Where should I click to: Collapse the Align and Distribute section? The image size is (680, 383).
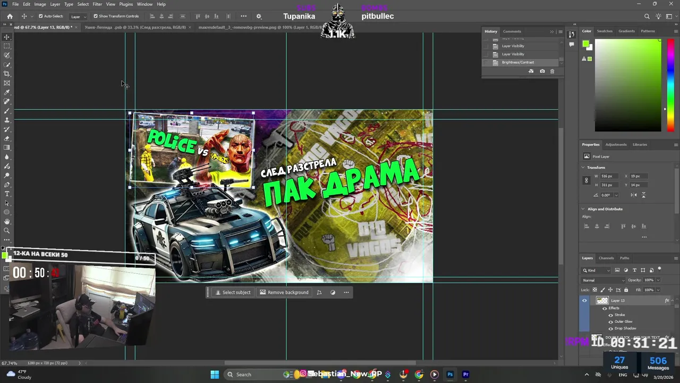pyautogui.click(x=583, y=209)
